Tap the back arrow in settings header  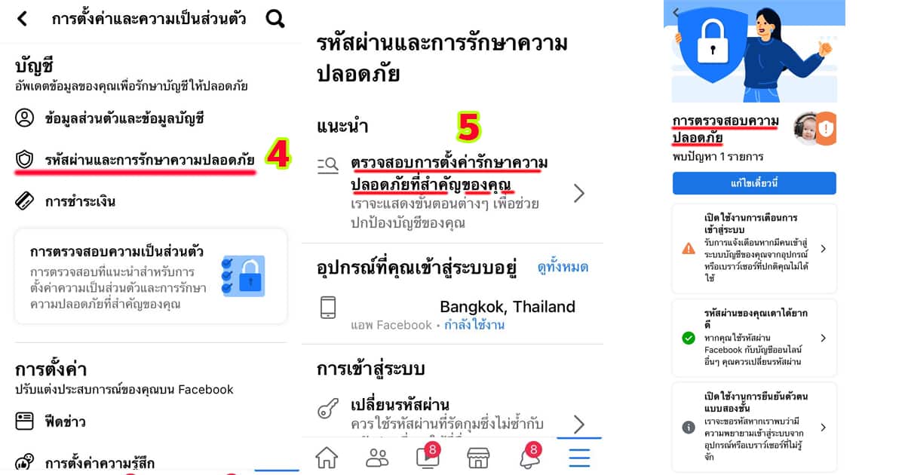(x=22, y=19)
